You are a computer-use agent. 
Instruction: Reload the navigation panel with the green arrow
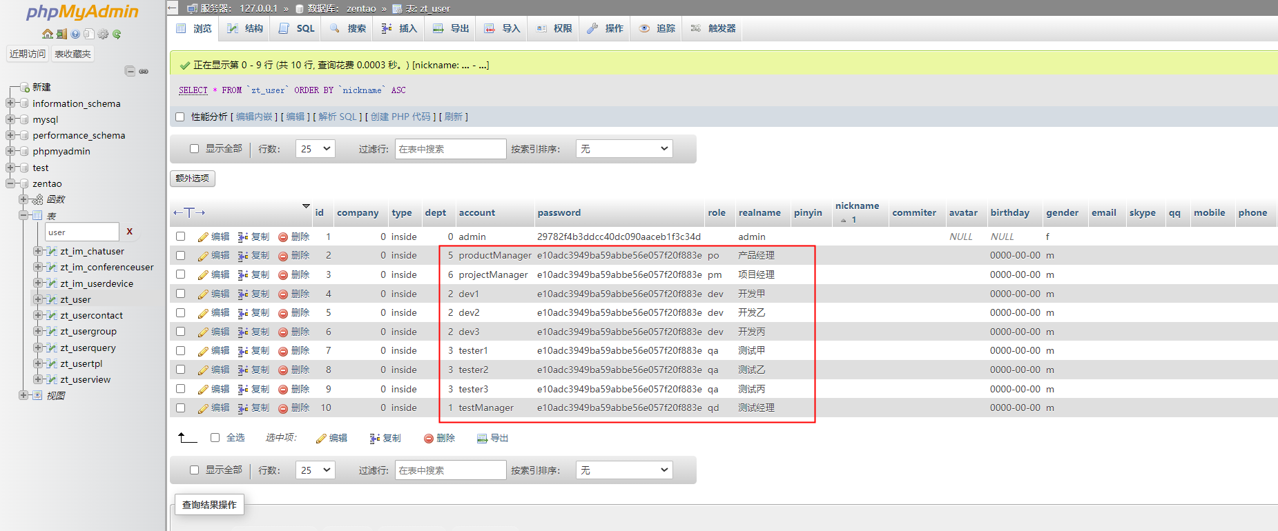click(x=117, y=34)
